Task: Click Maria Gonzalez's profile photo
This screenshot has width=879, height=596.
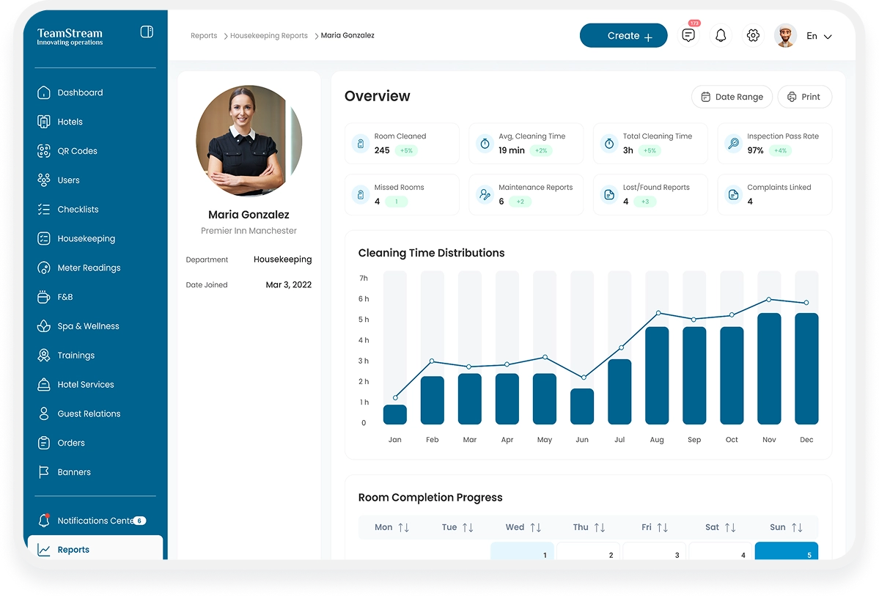Action: point(249,139)
